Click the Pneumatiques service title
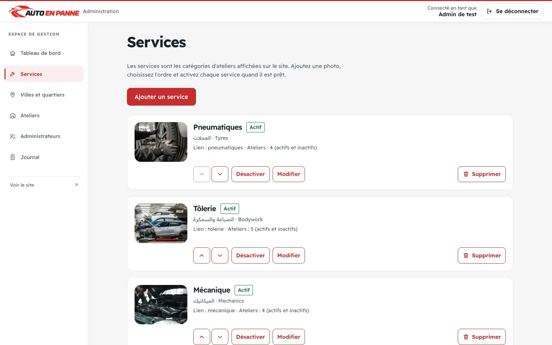The height and width of the screenshot is (345, 552). (x=218, y=127)
